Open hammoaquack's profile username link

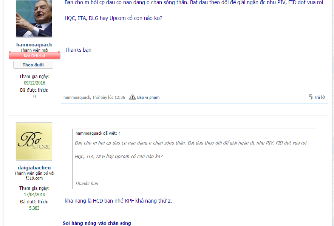tap(34, 45)
